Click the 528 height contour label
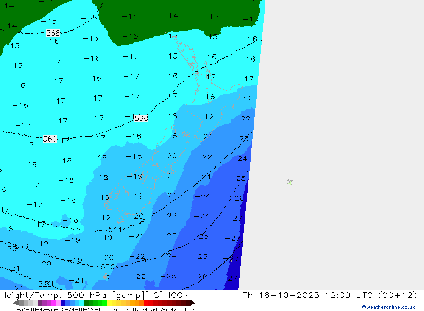The width and height of the screenshot is (424, 311). coord(45,284)
